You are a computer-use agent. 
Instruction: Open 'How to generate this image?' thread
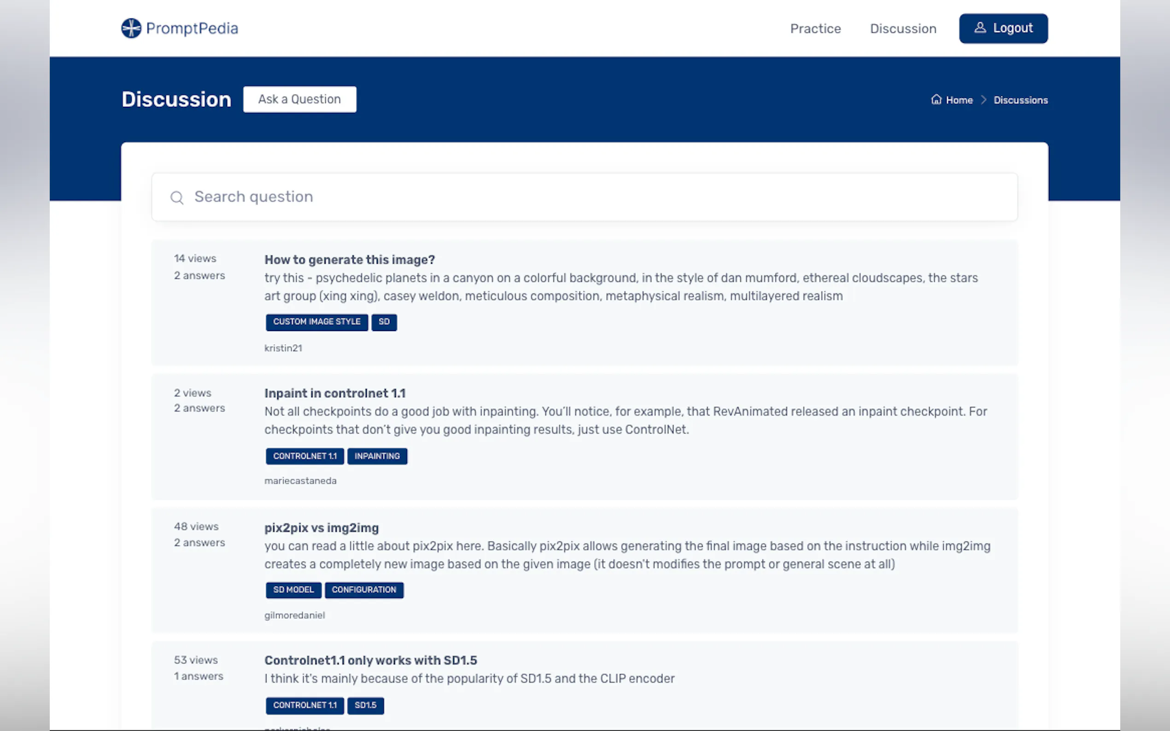coord(349,260)
